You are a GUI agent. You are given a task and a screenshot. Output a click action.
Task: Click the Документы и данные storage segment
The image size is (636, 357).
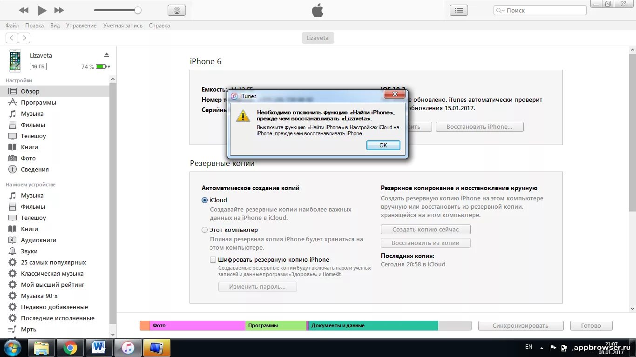pyautogui.click(x=373, y=325)
